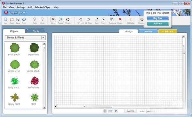Save the design using the Save icon

tap(18, 19)
